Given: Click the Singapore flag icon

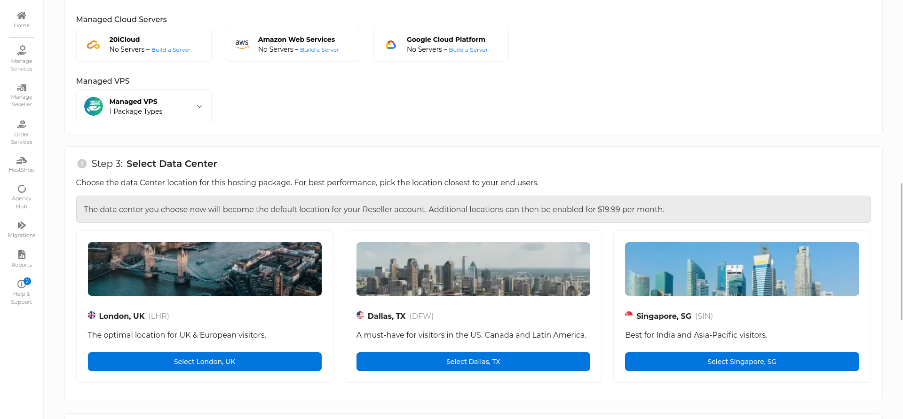Looking at the screenshot, I should pos(629,314).
